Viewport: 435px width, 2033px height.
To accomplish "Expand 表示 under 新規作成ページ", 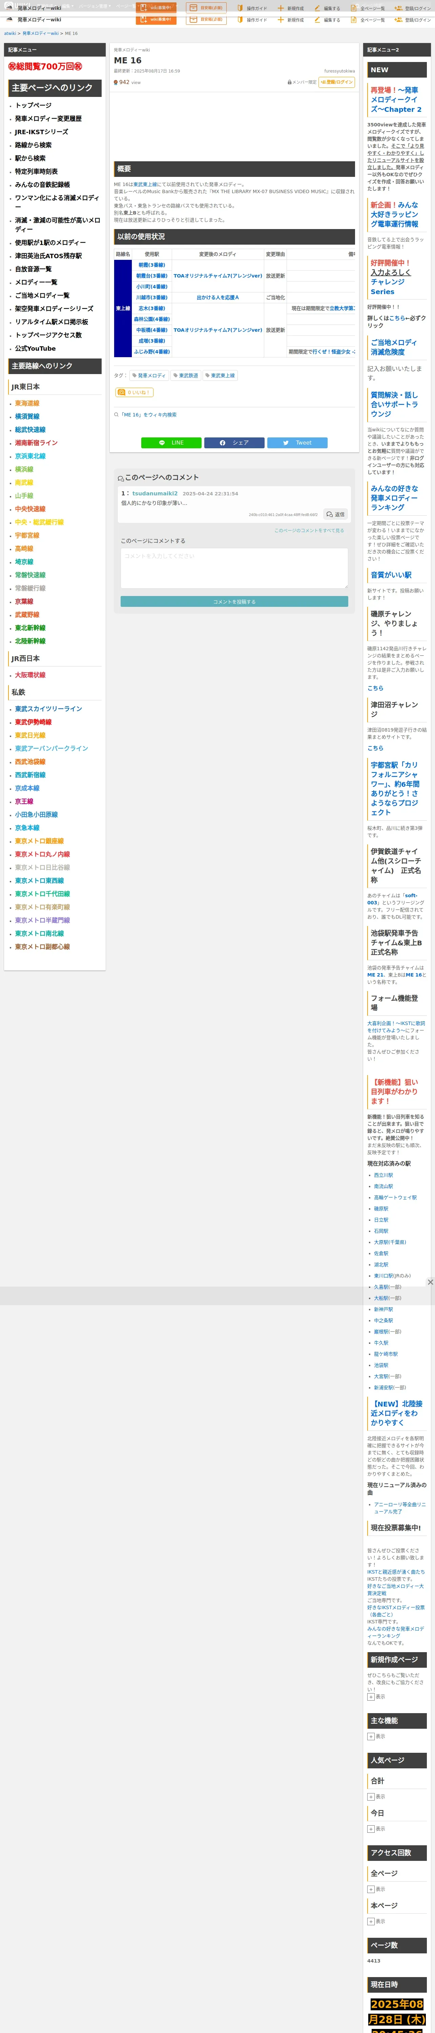I will click(371, 1697).
